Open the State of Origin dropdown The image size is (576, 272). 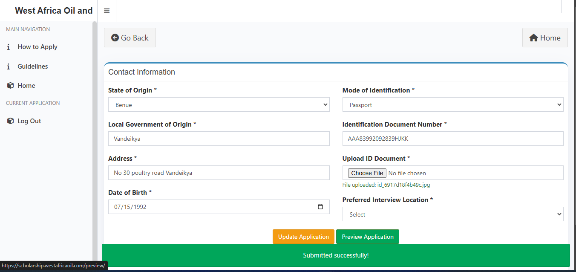pos(219,105)
